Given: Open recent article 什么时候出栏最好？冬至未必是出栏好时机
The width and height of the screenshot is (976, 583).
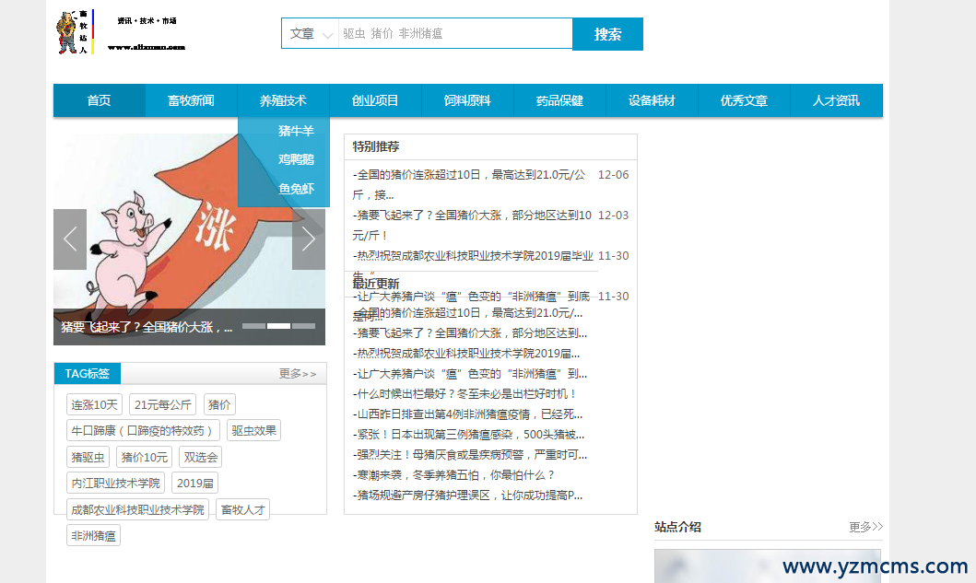Looking at the screenshot, I should [x=464, y=394].
